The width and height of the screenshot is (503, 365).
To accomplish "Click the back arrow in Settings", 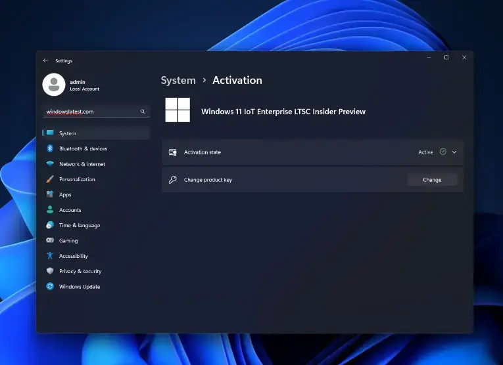I will [45, 60].
